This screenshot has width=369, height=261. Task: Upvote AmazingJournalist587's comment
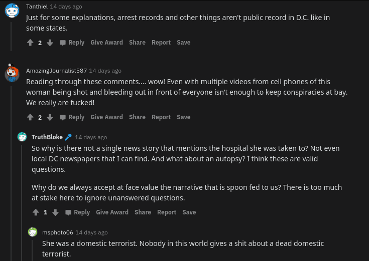coord(30,117)
